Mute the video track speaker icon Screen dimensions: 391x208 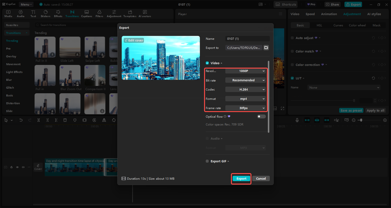tap(23, 167)
